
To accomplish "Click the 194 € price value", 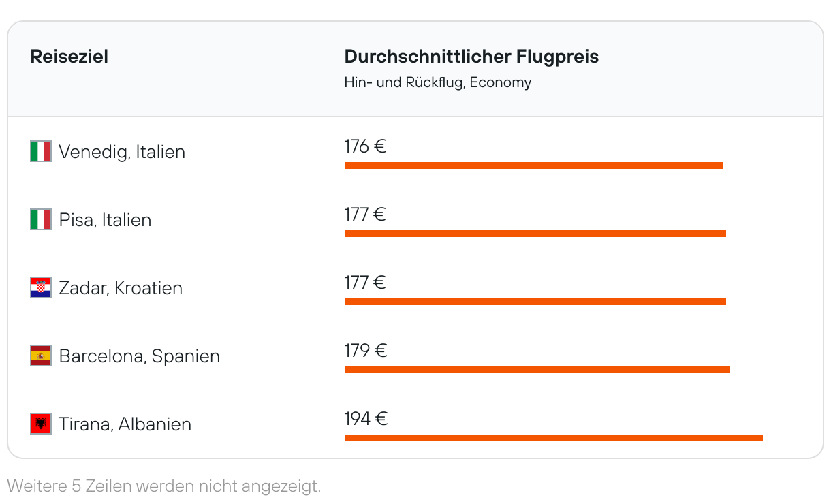I will tap(366, 418).
